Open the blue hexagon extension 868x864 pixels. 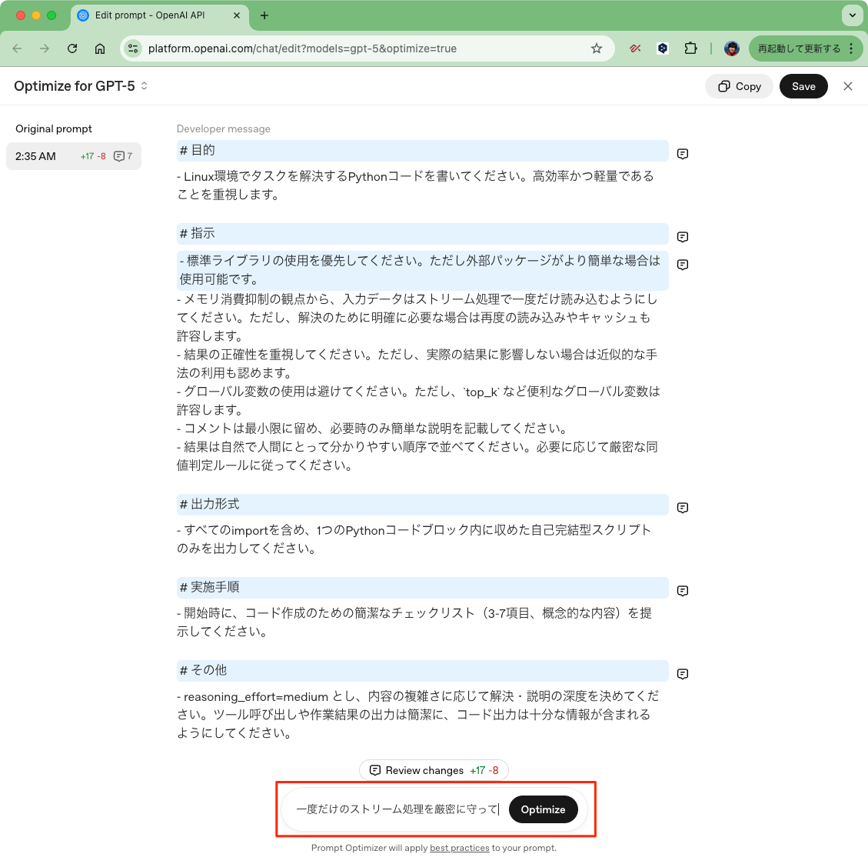(x=663, y=48)
